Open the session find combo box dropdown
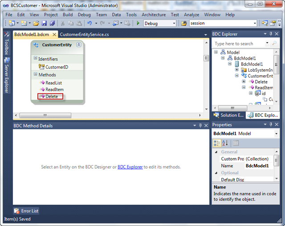Viewport: 285px width, 226px height. 255,23
